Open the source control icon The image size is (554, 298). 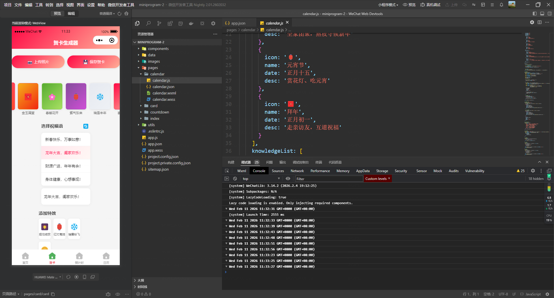pyautogui.click(x=159, y=23)
